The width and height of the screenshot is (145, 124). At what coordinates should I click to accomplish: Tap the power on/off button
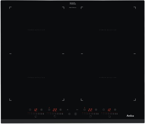tap(75, 114)
